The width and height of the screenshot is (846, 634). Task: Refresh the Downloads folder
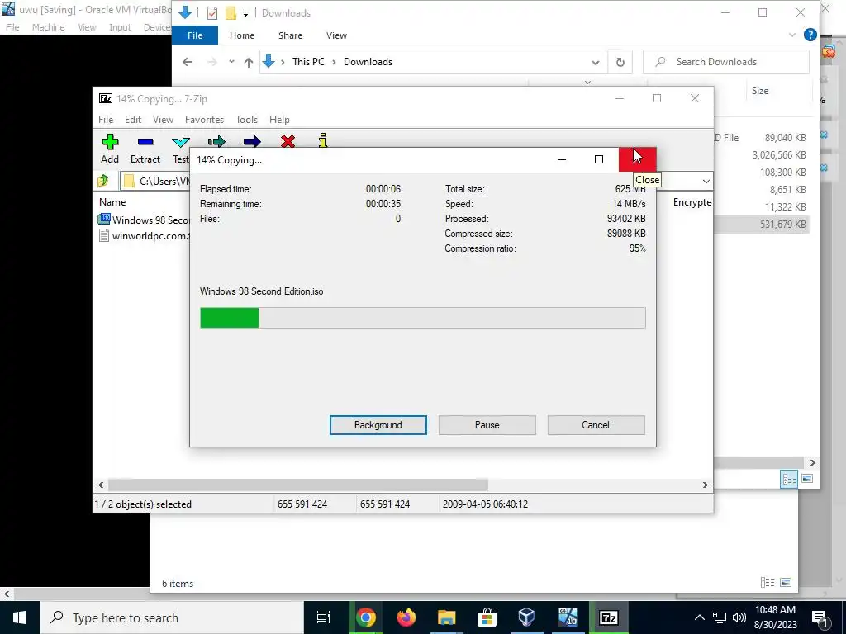[x=620, y=62]
